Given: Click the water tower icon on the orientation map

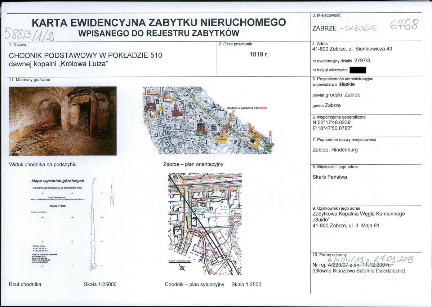Looking at the screenshot, I should 201,126.
